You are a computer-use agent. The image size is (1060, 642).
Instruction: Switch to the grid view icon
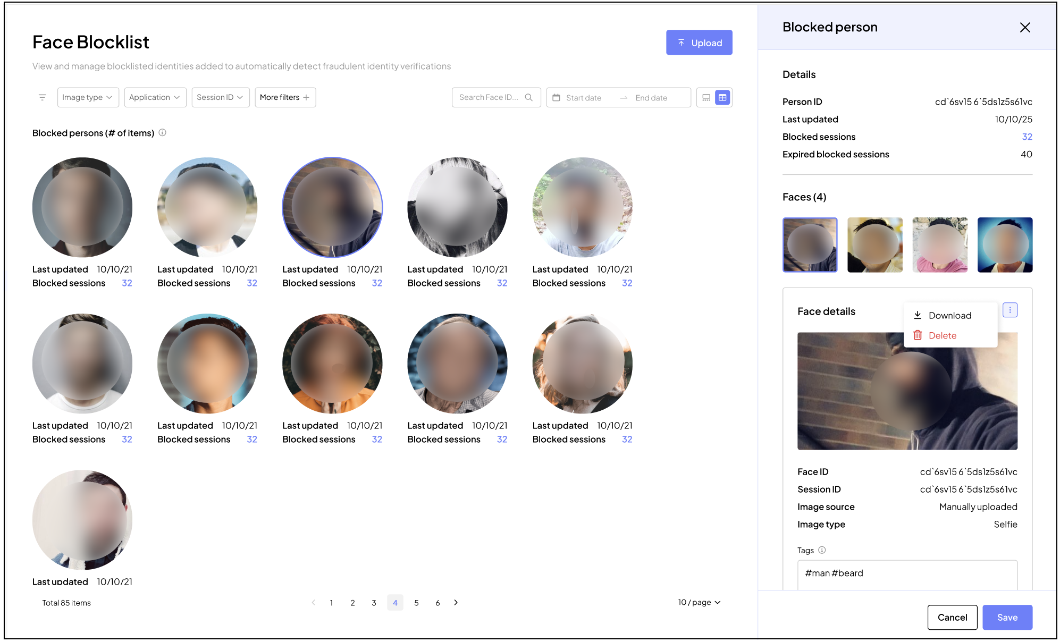[722, 97]
